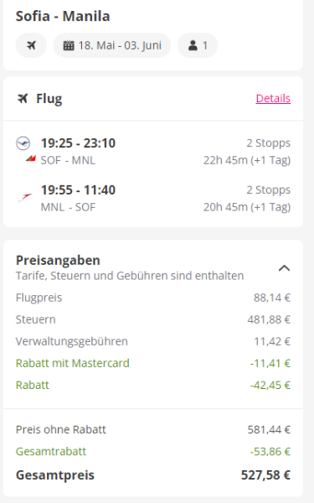Click the Austrian Airlines logo near SOF - MNL

[31, 158]
